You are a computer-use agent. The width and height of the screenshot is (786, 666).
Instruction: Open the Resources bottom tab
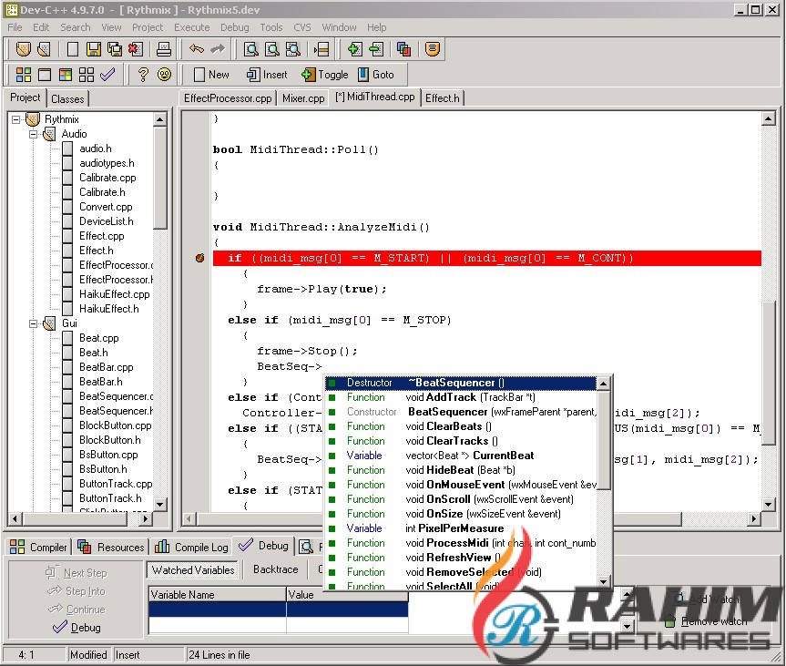[111, 548]
